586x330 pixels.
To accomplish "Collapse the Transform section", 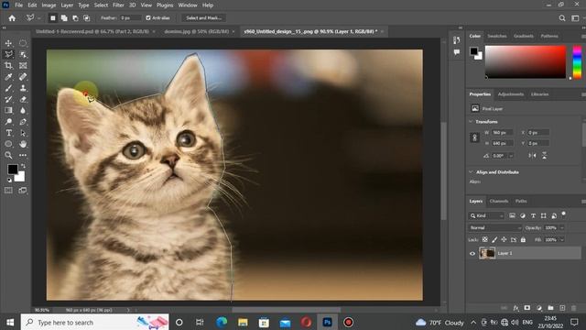I will coord(471,122).
